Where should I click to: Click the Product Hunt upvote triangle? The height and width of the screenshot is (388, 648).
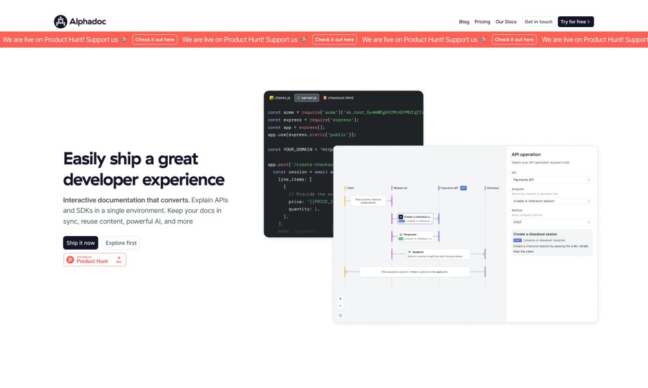coord(119,258)
